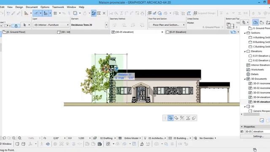The width and height of the screenshot is (270, 152).
Task: Click the navigator horizontal scrollbar
Action: [251, 114]
